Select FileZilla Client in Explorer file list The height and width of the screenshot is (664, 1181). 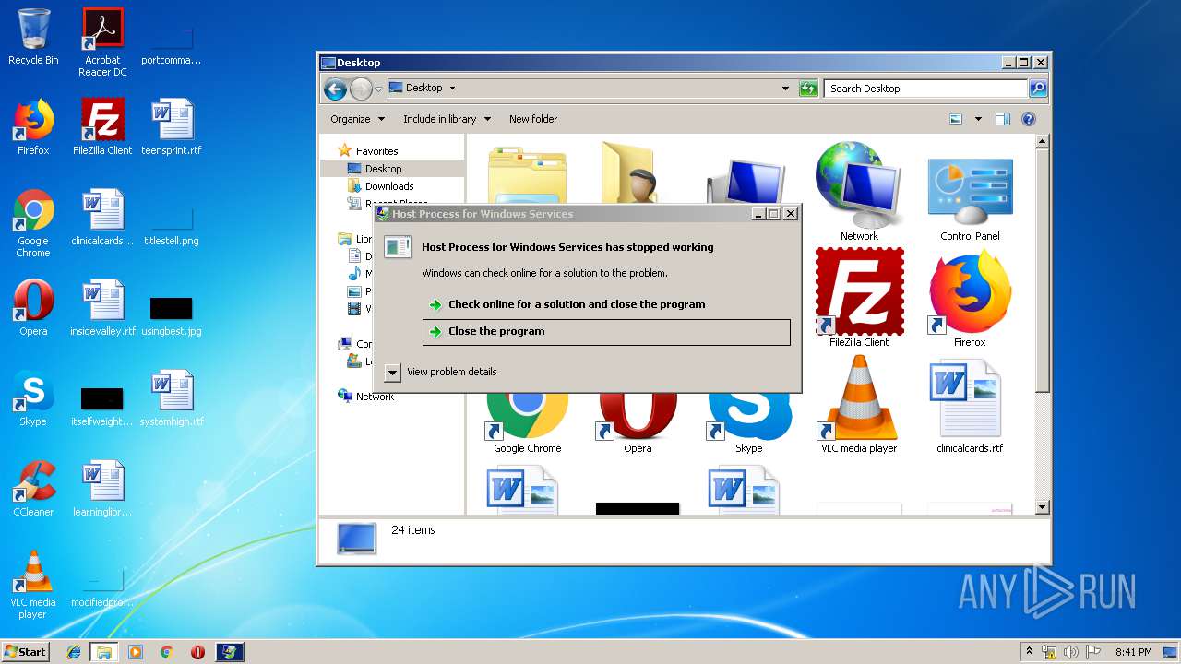click(x=859, y=297)
